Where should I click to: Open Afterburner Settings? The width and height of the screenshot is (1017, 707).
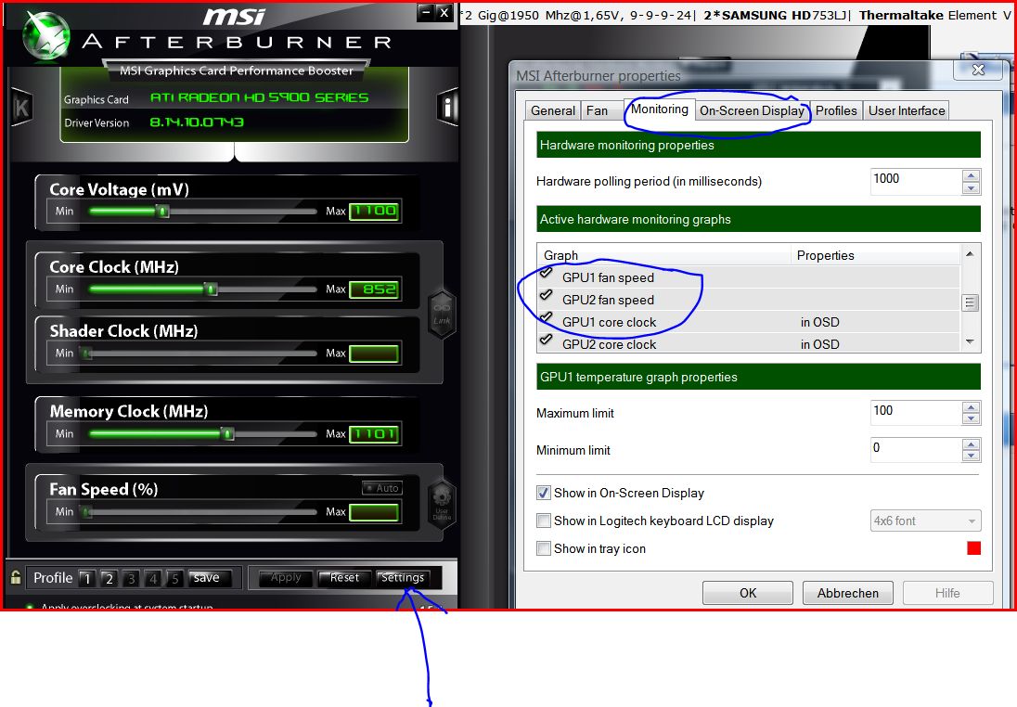403,577
